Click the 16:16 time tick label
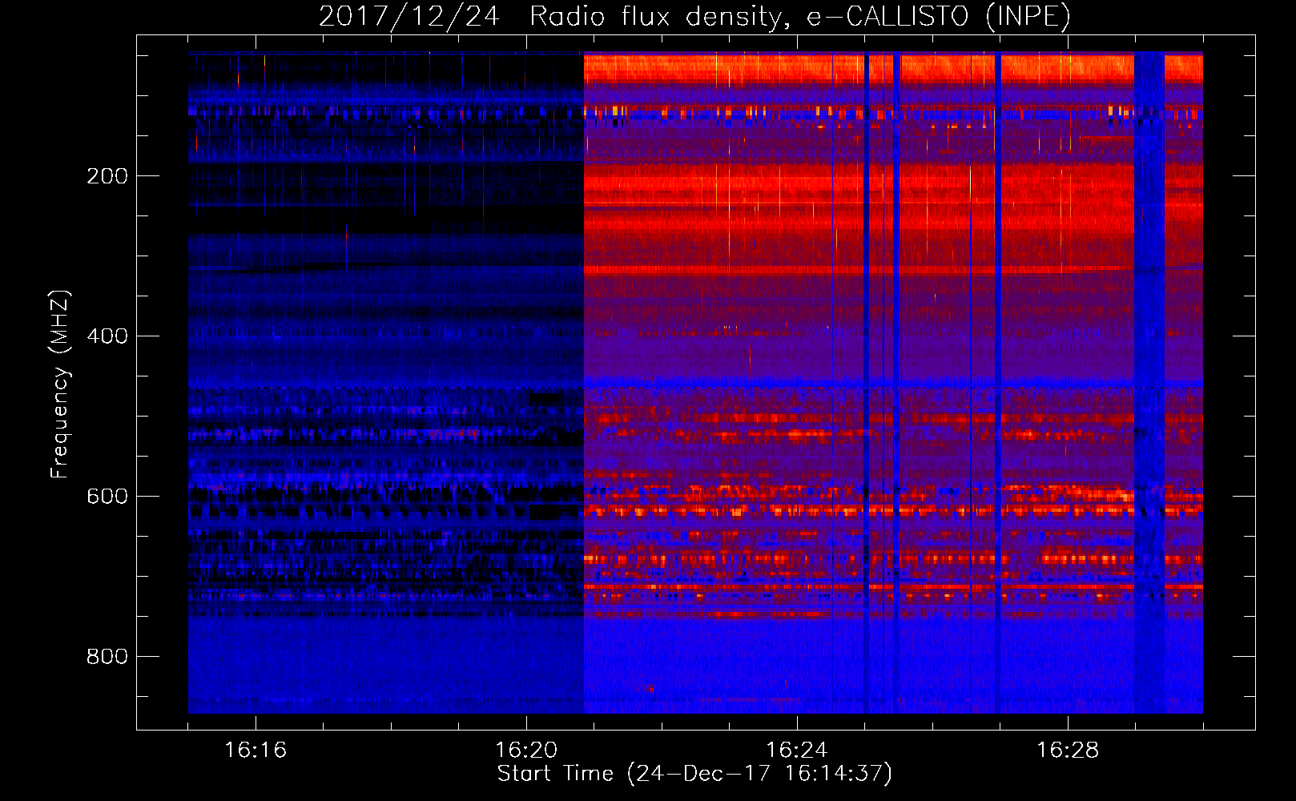The image size is (1296, 801). pyautogui.click(x=256, y=751)
